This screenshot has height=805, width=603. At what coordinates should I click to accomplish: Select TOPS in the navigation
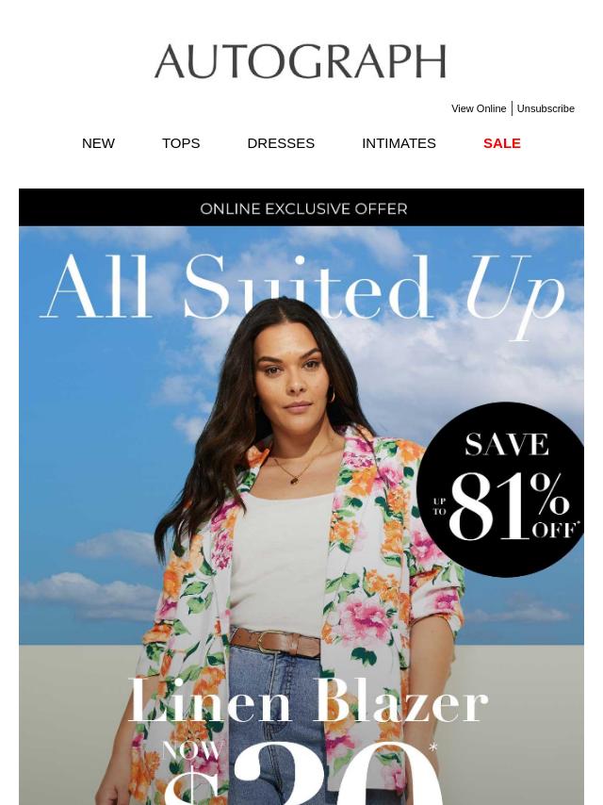point(181,143)
